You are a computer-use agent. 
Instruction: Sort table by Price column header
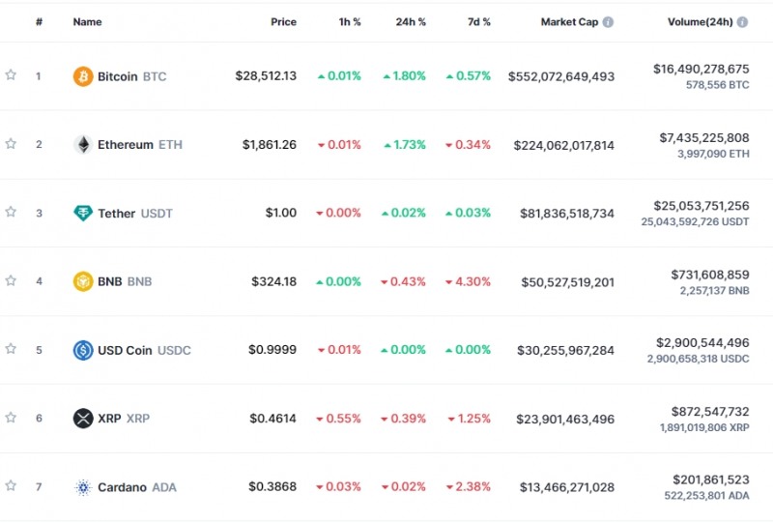click(283, 22)
